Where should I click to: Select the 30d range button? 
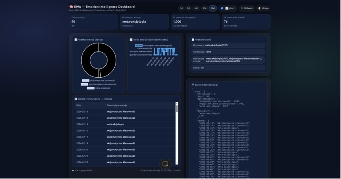tap(204, 8)
